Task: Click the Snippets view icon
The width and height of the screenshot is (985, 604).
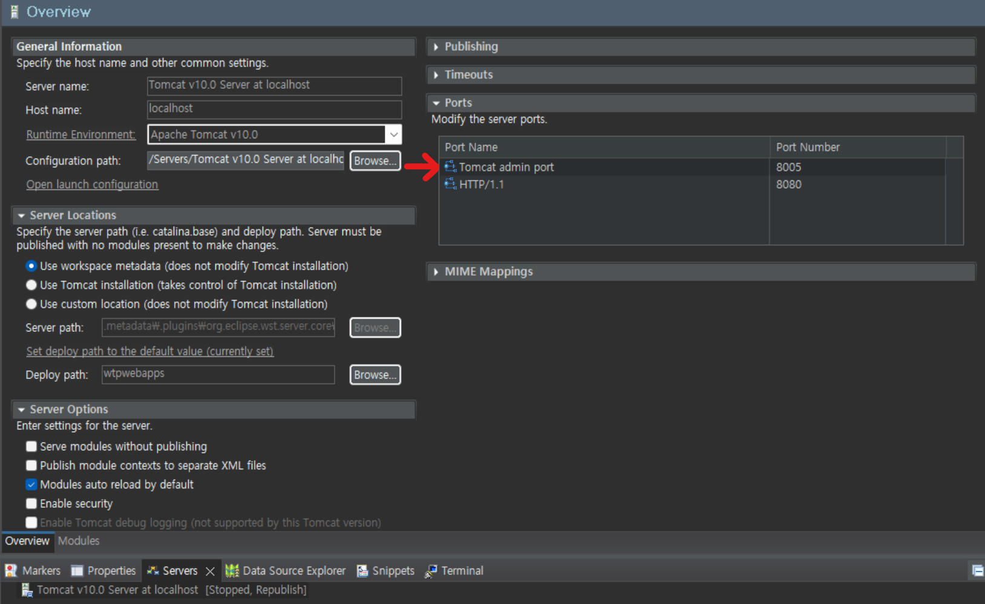Action: coord(362,571)
